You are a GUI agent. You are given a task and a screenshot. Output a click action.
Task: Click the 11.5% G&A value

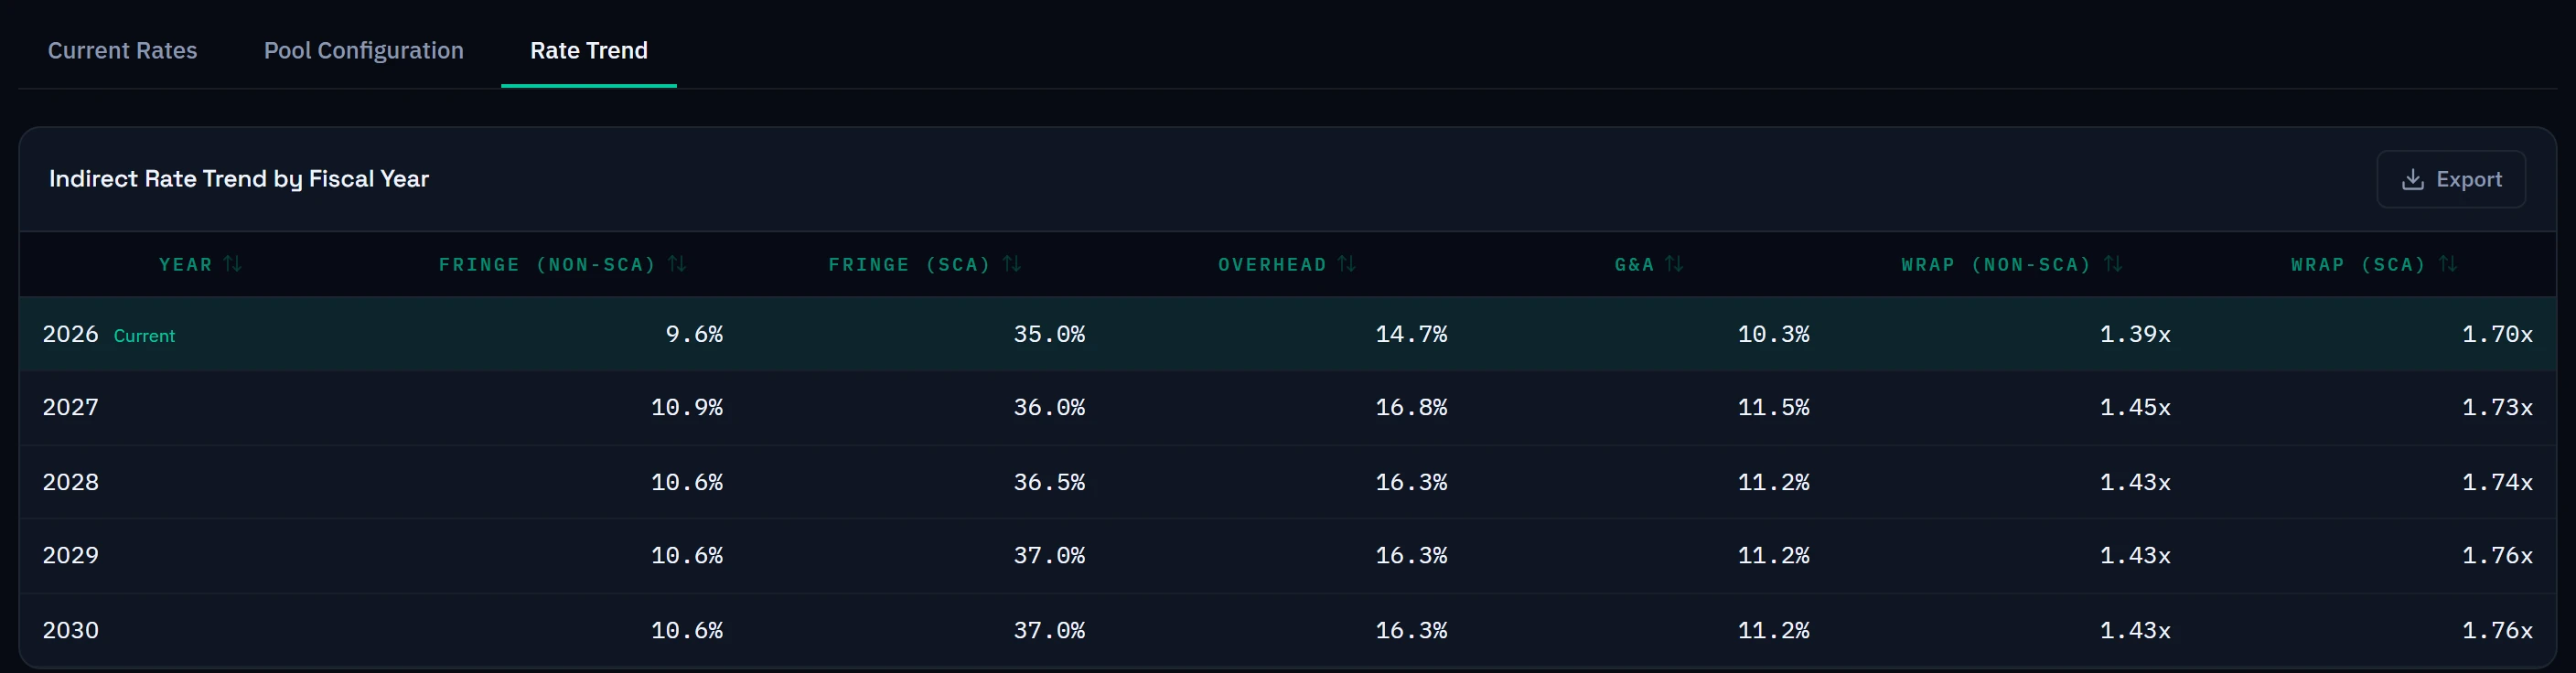pyautogui.click(x=1773, y=408)
